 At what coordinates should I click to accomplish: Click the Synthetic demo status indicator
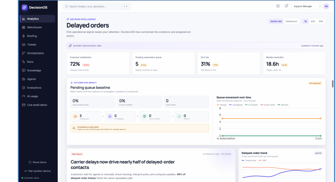click(30, 178)
